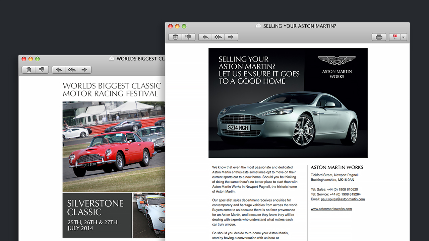The width and height of the screenshot is (429, 241).
Task: Open the paul.spires@astonmartin.com email link
Action: [343, 199]
